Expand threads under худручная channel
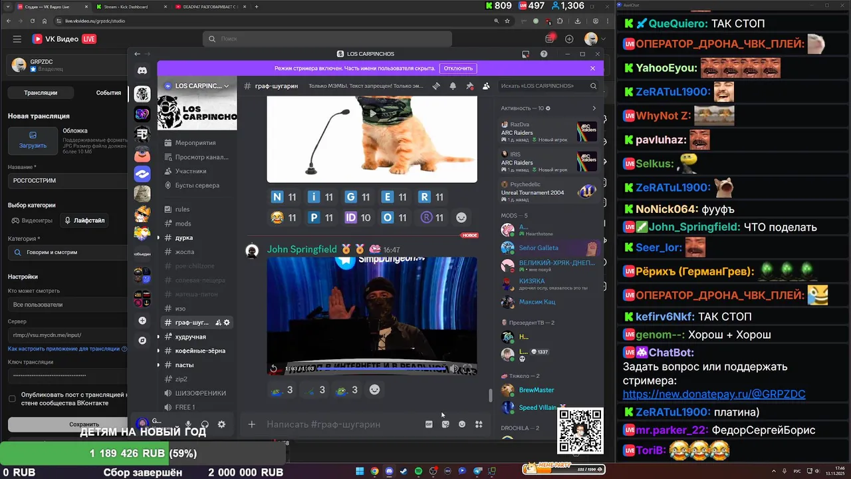 coord(158,337)
